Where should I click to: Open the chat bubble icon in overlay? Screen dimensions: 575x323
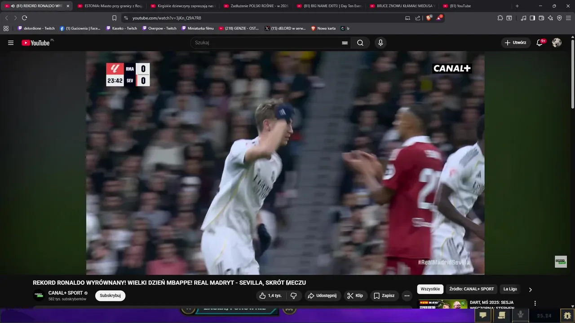[x=483, y=315]
